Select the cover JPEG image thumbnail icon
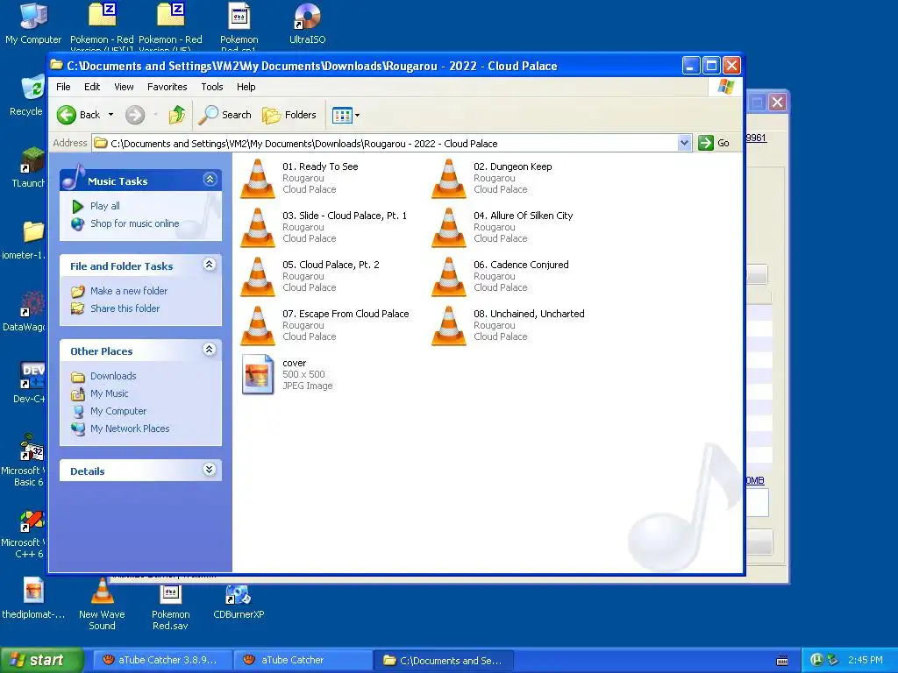The width and height of the screenshot is (898, 673). click(258, 375)
